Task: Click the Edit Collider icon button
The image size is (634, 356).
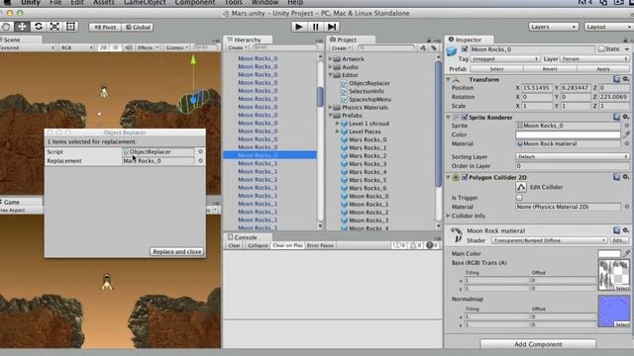Action: [521, 187]
